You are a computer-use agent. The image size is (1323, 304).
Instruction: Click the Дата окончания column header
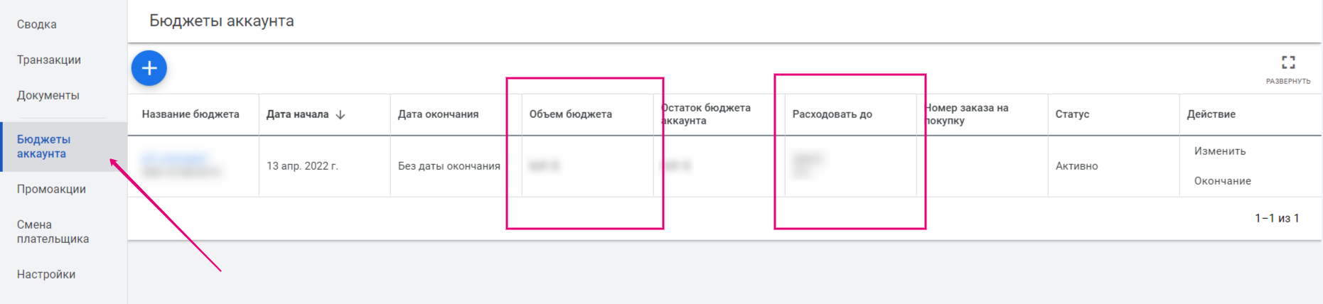pyautogui.click(x=438, y=114)
